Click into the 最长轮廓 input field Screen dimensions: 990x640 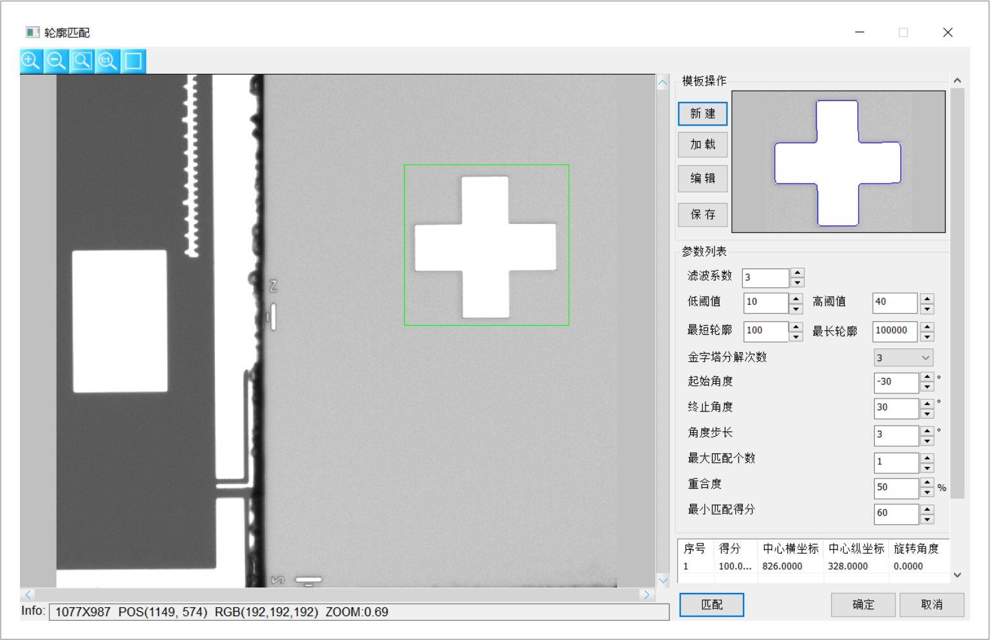tap(895, 332)
